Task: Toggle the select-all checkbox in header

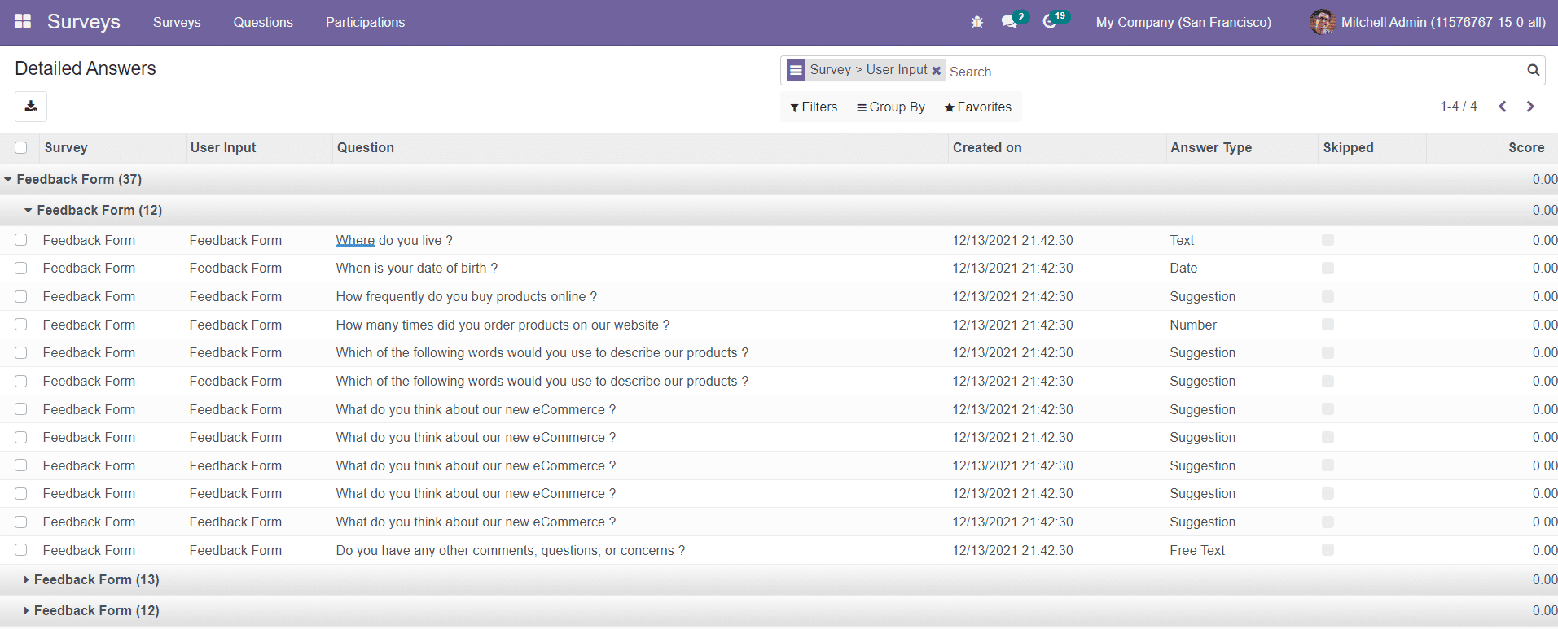Action: point(21,148)
